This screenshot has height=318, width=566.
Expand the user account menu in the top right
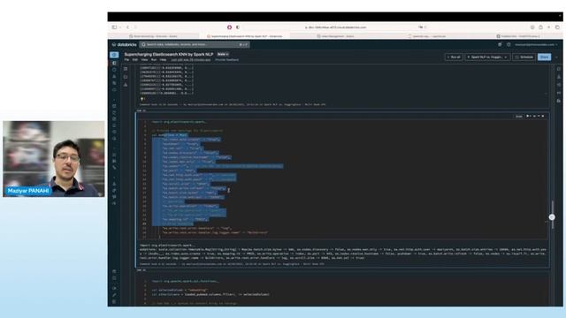[x=537, y=45]
